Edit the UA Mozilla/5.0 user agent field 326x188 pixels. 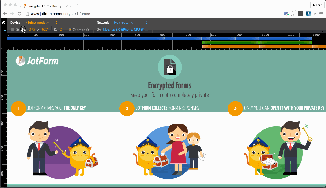tap(126, 30)
